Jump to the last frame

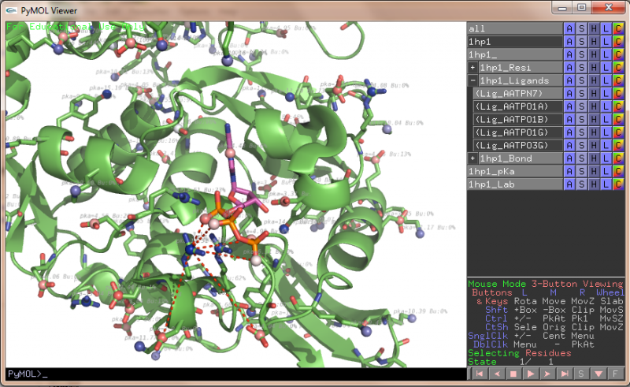[x=565, y=373]
